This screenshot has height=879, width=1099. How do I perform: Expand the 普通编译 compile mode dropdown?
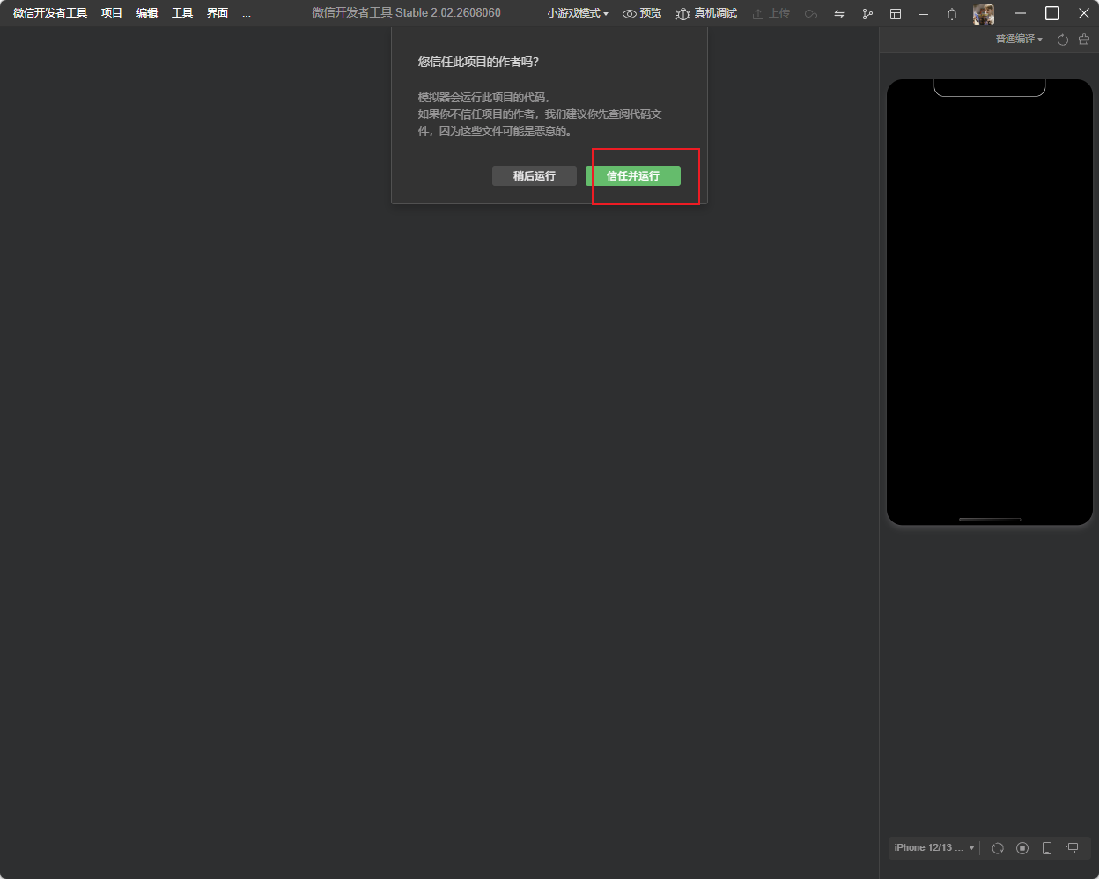[x=1019, y=40]
